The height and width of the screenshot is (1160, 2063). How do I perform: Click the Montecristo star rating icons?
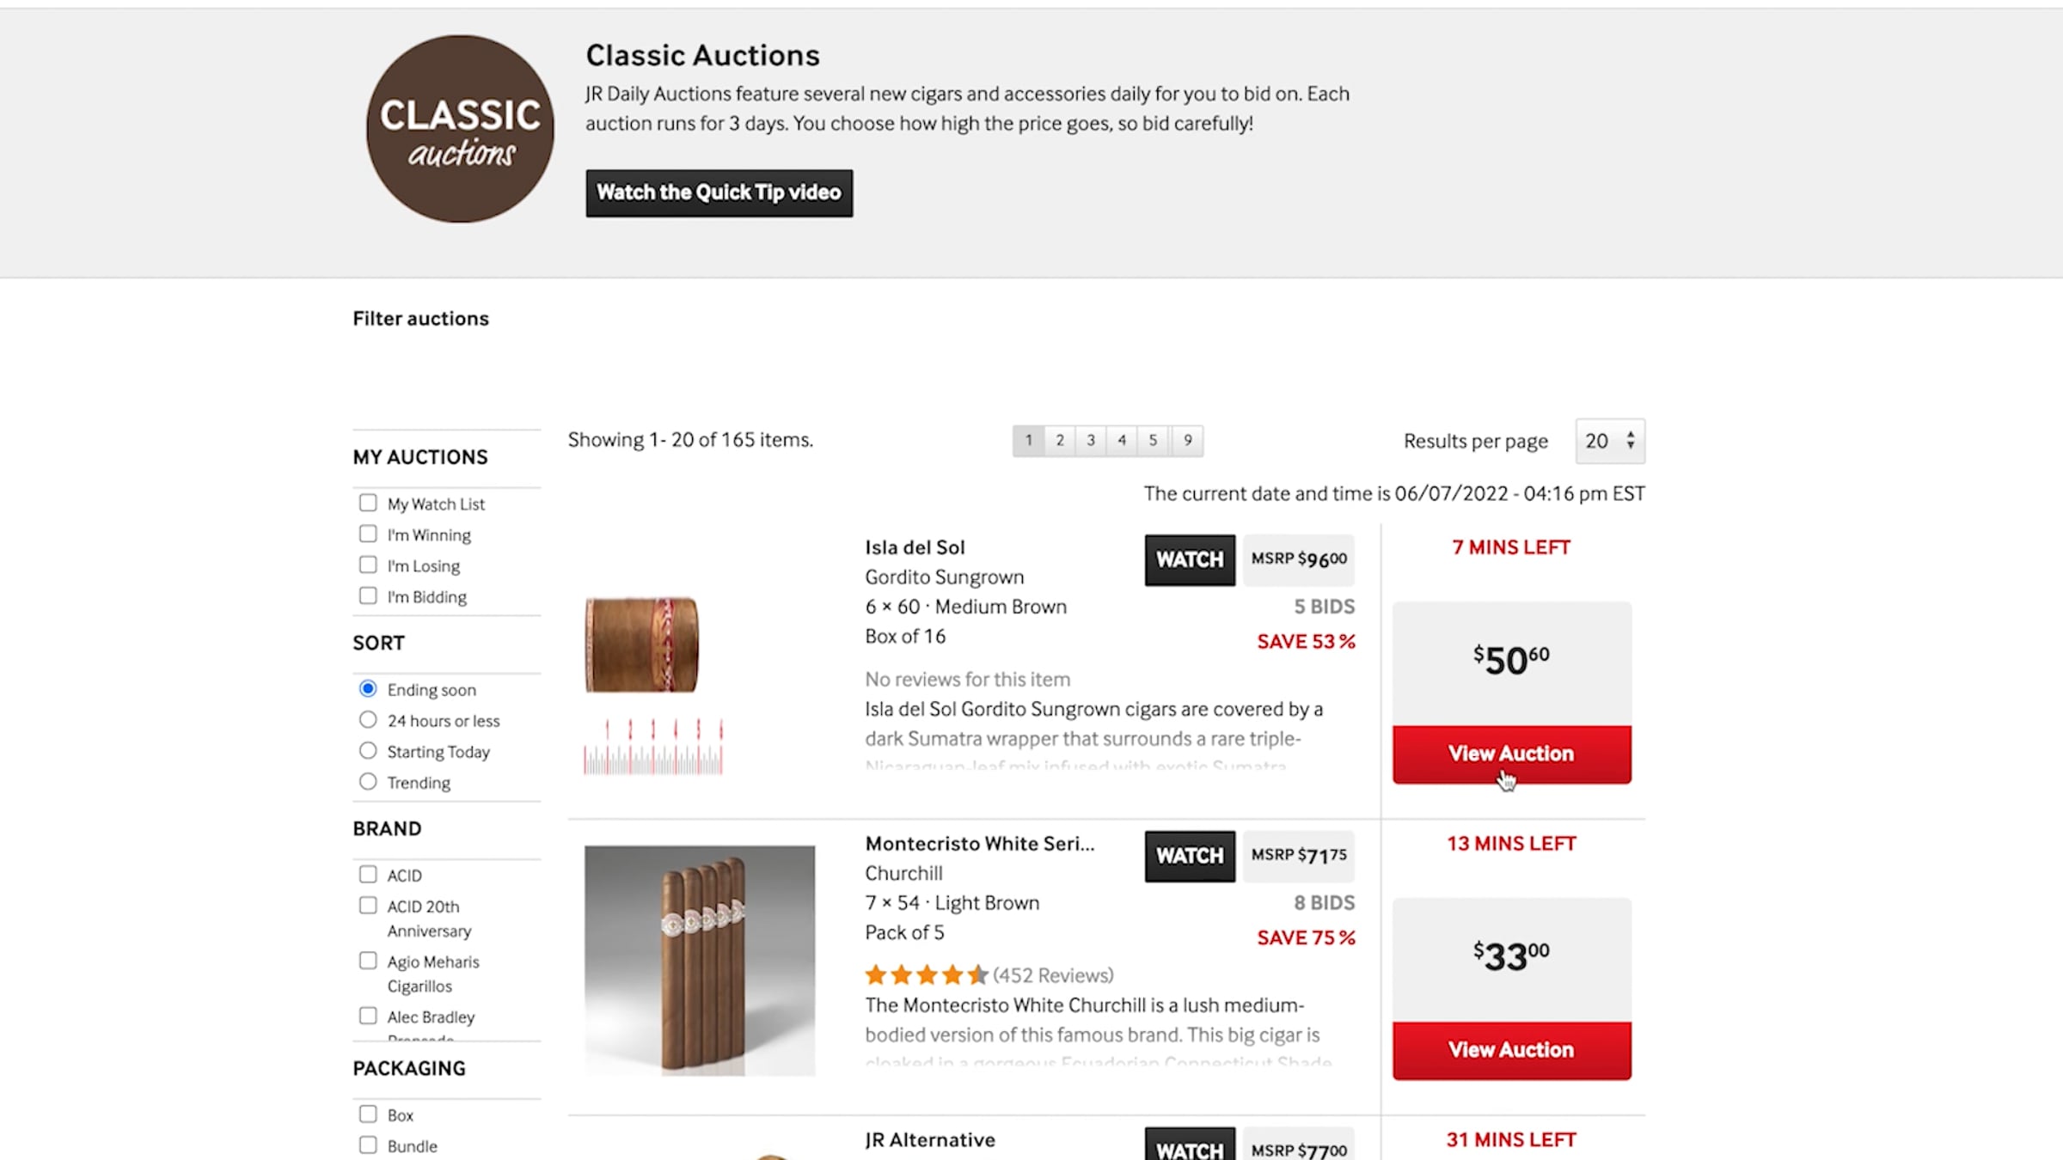[x=926, y=975]
